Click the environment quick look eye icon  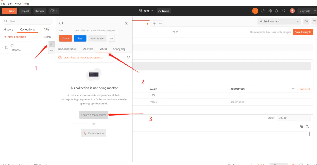[x=306, y=21]
